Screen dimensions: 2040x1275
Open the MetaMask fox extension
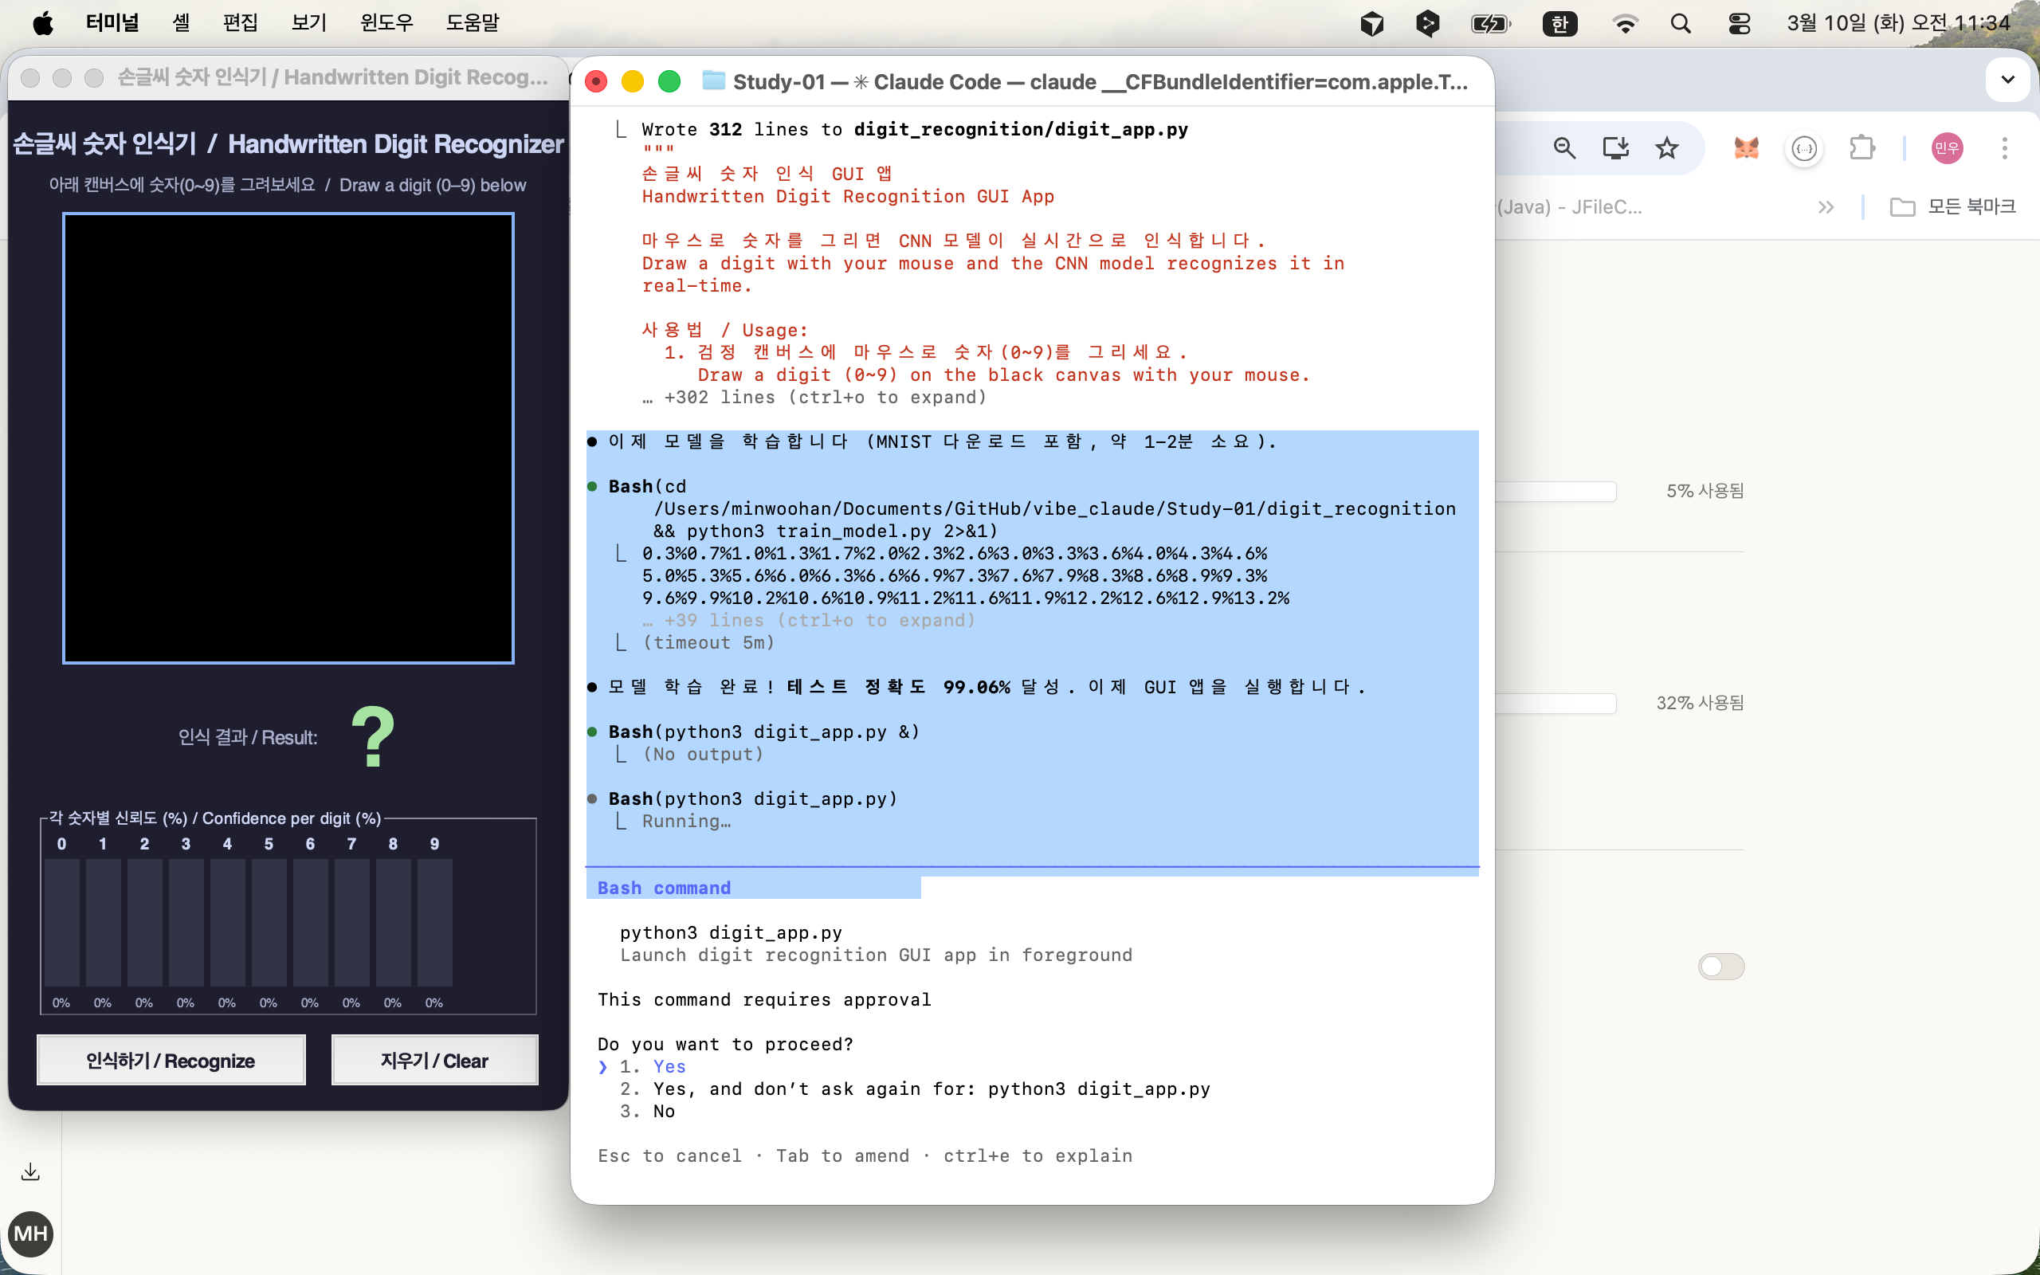coord(1746,148)
